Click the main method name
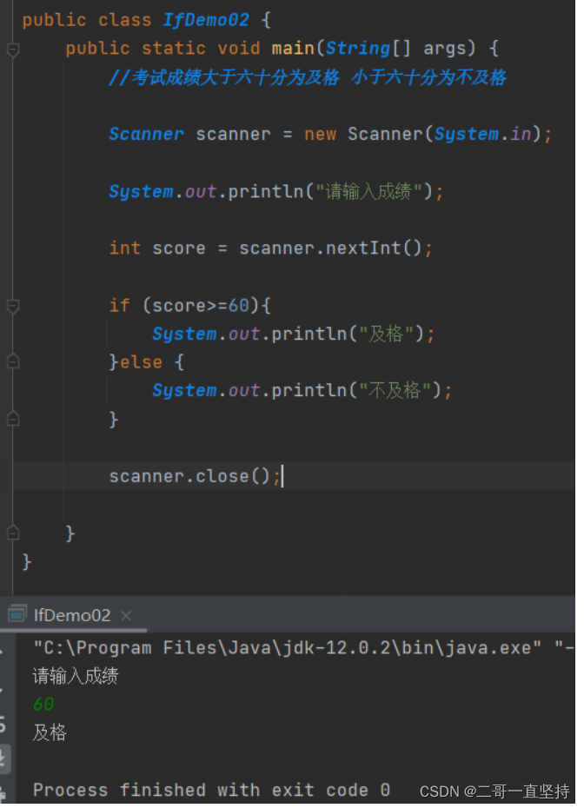 pyautogui.click(x=293, y=49)
